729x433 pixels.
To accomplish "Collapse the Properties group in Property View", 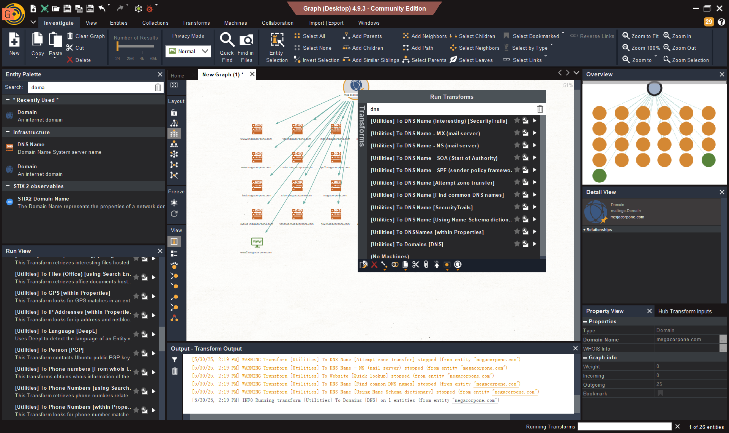I will coord(585,322).
